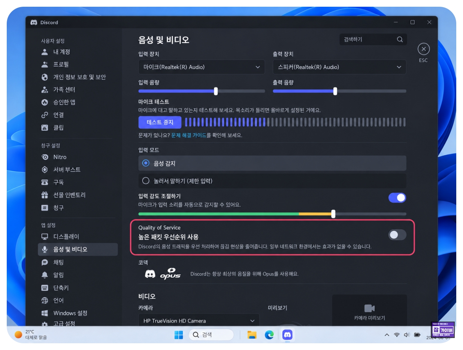This screenshot has height=350, width=463.
Task: Click the clip icon beside 클립
Action: pos(45,128)
